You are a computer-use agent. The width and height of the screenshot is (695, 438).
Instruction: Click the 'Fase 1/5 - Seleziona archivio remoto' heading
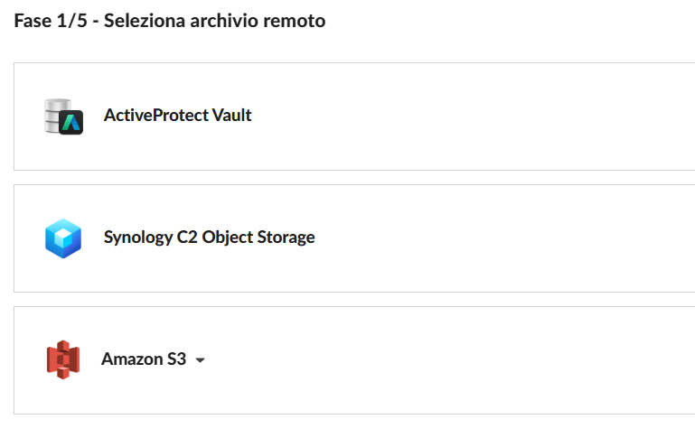pyautogui.click(x=169, y=21)
